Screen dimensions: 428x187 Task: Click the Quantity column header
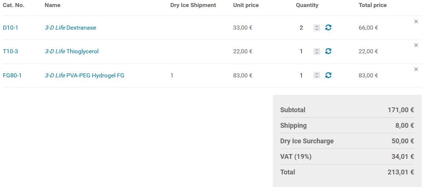[307, 5]
